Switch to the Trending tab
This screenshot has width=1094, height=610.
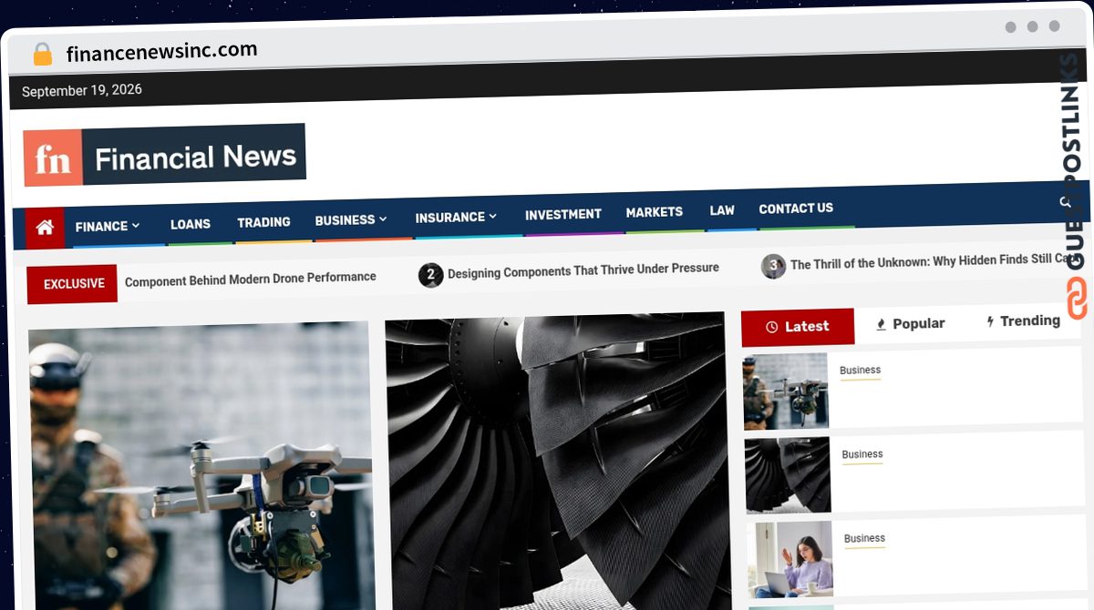(1023, 320)
